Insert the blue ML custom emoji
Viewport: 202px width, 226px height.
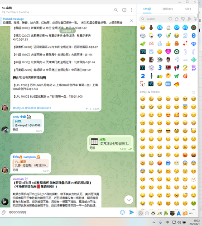(x=185, y=28)
